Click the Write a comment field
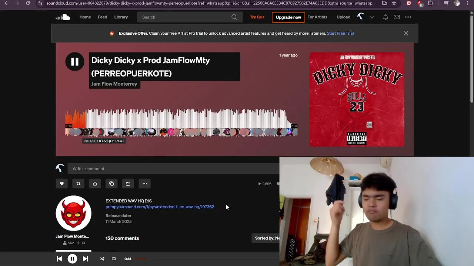Image resolution: width=474 pixels, height=266 pixels. (173, 169)
